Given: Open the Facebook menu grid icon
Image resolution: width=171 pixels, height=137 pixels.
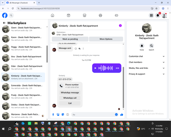Looking at the screenshot, I should pos(151,15).
